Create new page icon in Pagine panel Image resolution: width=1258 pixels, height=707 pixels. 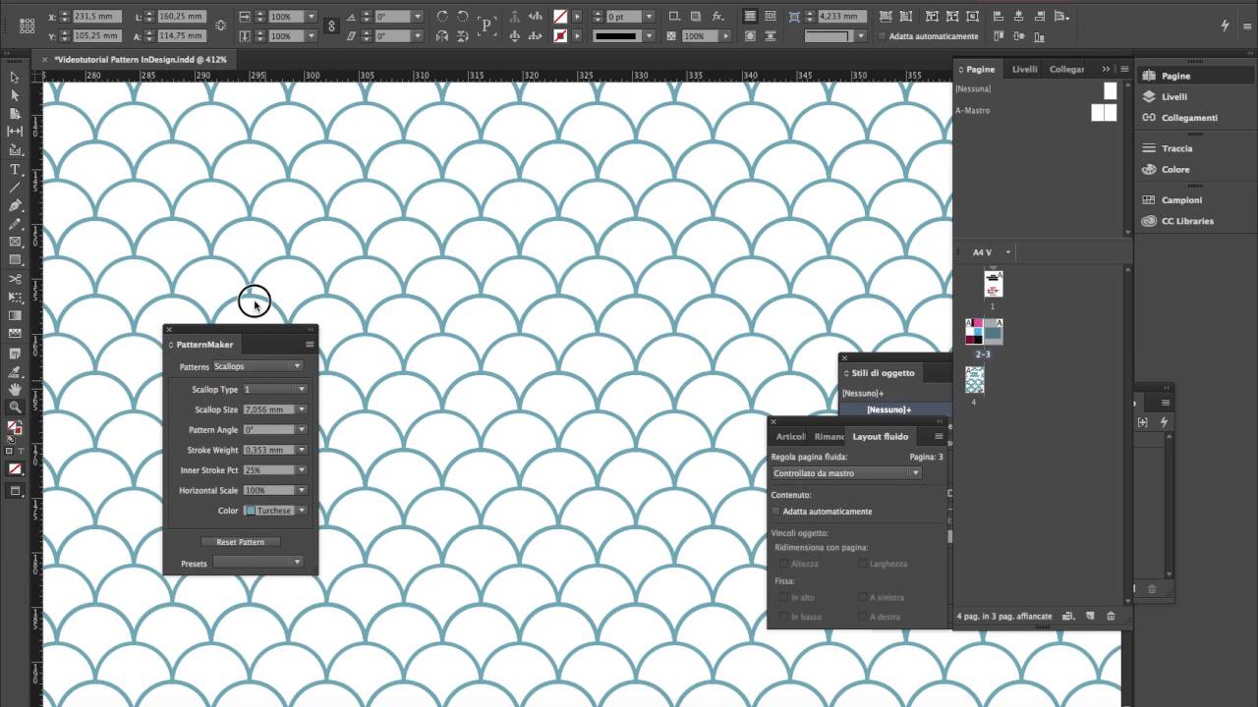coord(1090,616)
